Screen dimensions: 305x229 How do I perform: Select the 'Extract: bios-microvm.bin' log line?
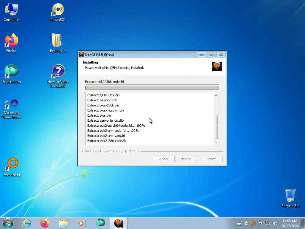[105, 110]
